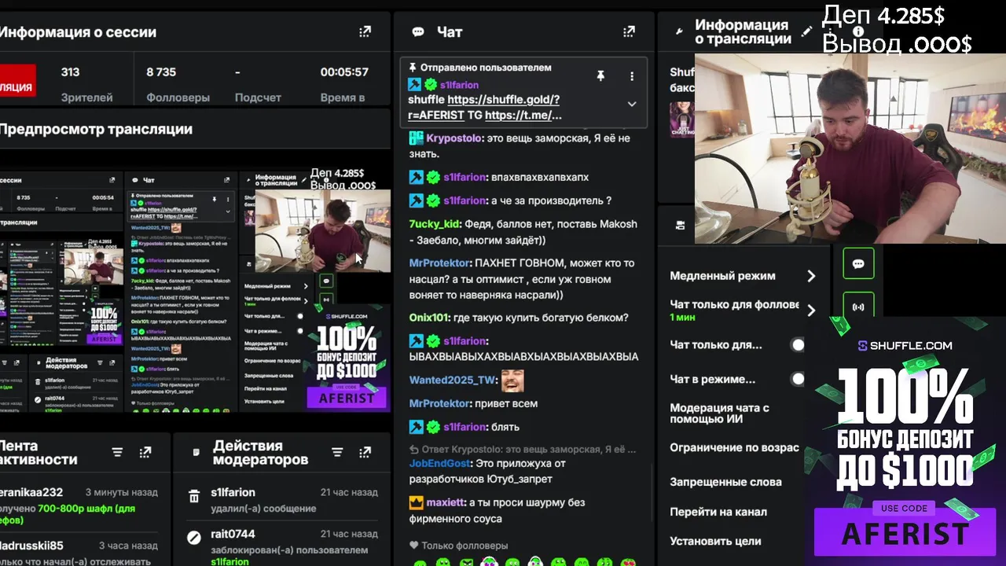The height and width of the screenshot is (566, 1006).
Task: Open the activity feed filter
Action: (117, 452)
